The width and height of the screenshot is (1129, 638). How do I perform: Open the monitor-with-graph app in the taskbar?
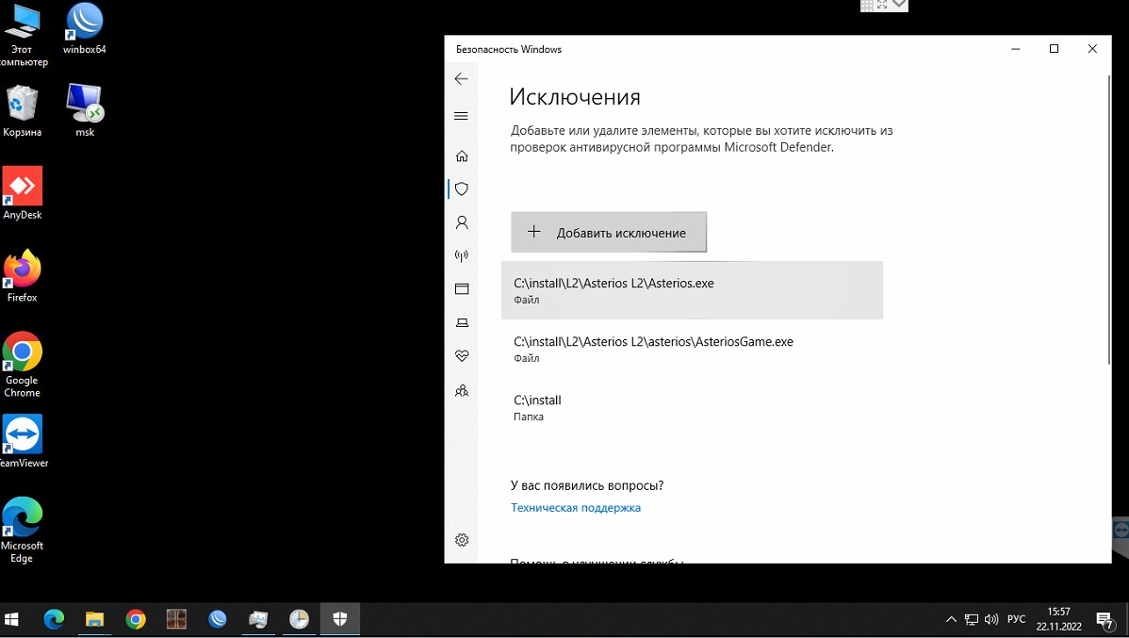pos(258,619)
